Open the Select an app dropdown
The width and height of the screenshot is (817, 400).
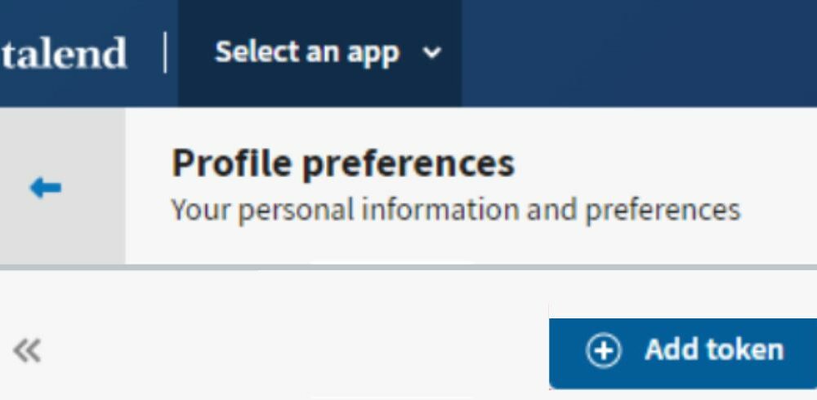click(x=319, y=53)
